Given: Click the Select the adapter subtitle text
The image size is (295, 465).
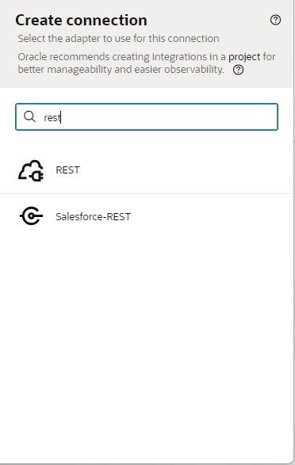Looking at the screenshot, I should click(x=118, y=39).
